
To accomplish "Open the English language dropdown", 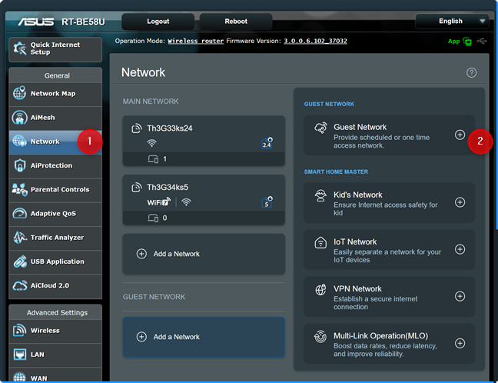I will click(x=450, y=22).
